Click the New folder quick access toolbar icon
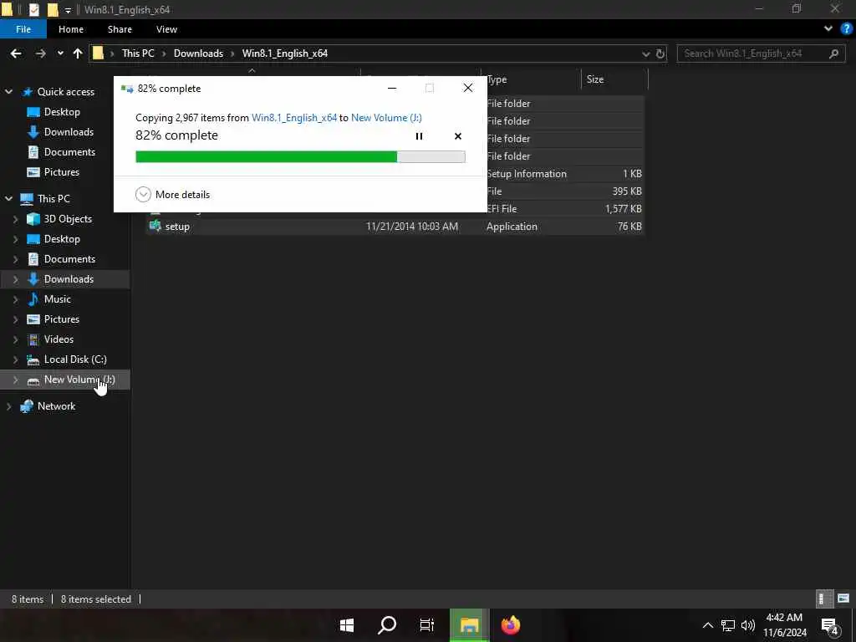The image size is (856, 642). click(53, 10)
